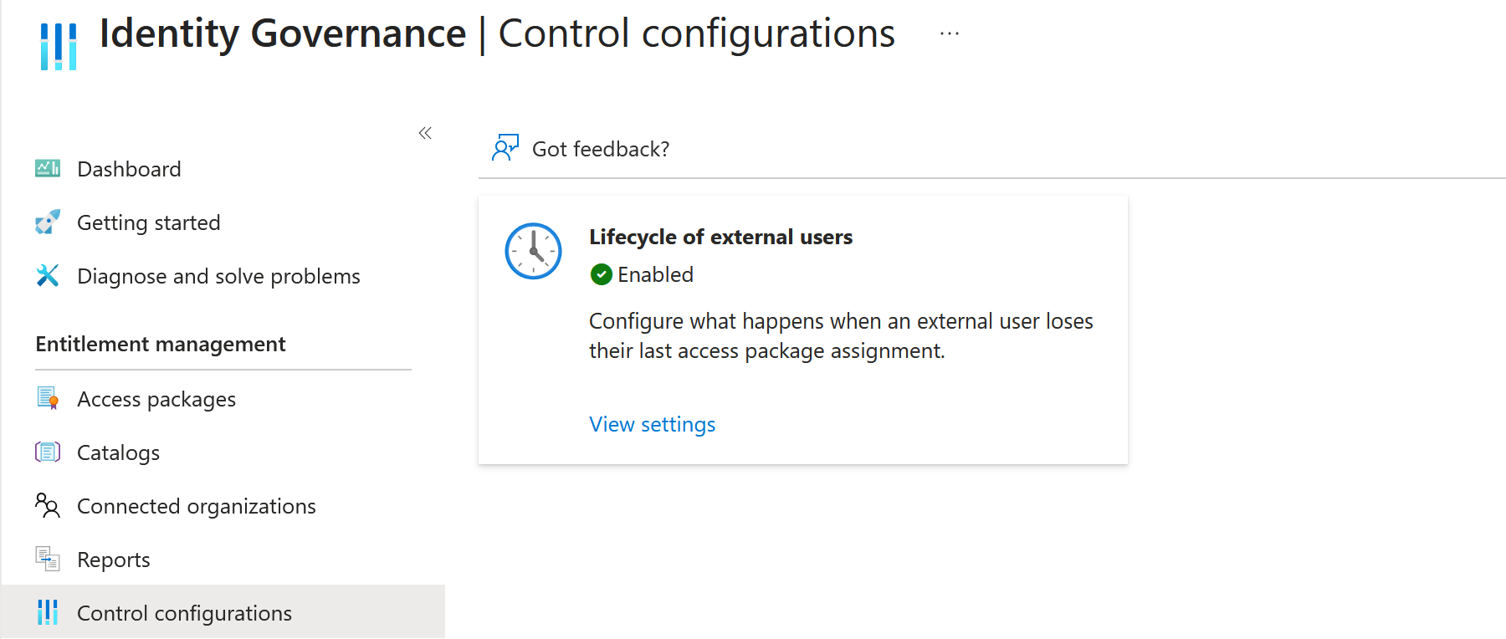Click the Access packages icon
This screenshot has height=639, width=1506.
pyautogui.click(x=48, y=399)
